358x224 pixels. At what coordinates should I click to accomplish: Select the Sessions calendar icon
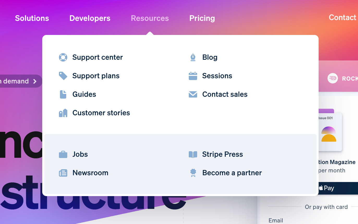tap(193, 76)
